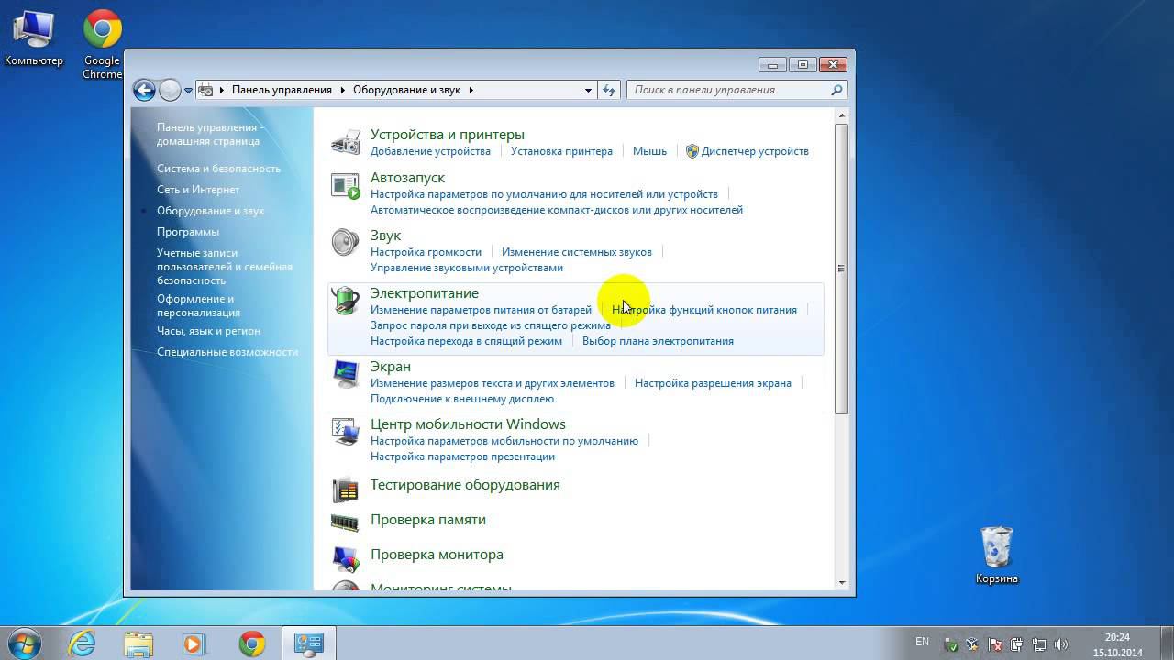Click the VirtualBox tray icon
The image size is (1174, 660).
(x=972, y=644)
